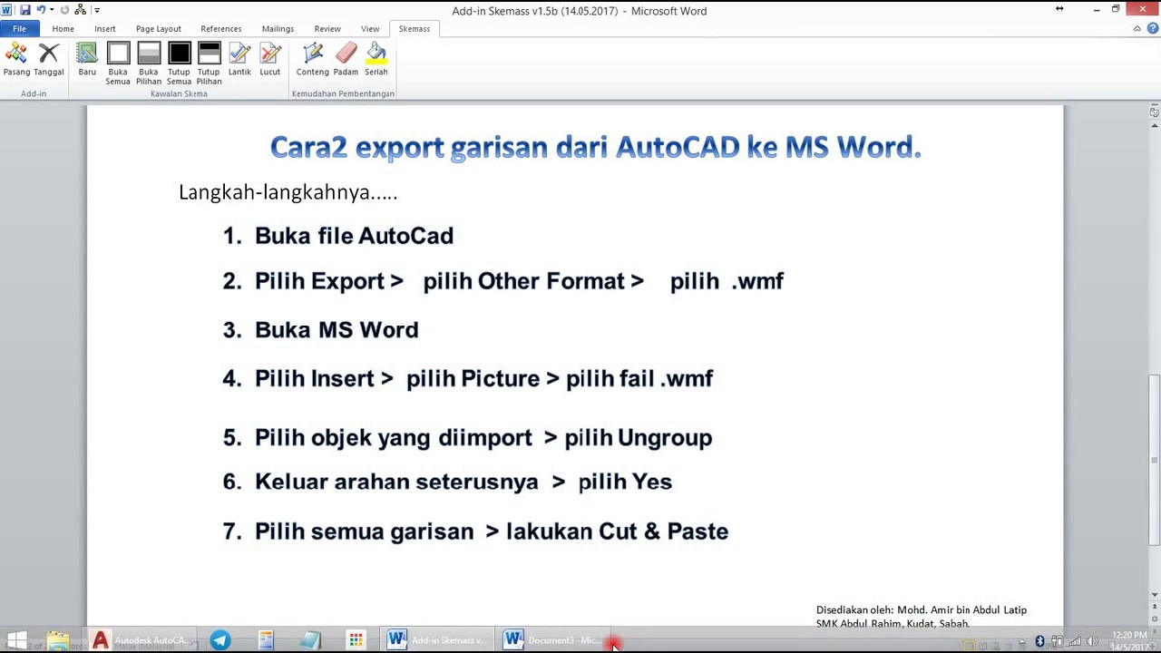Click the document heading 'Cara2 export garisan'
Screen dimensions: 1161x653
tap(596, 147)
